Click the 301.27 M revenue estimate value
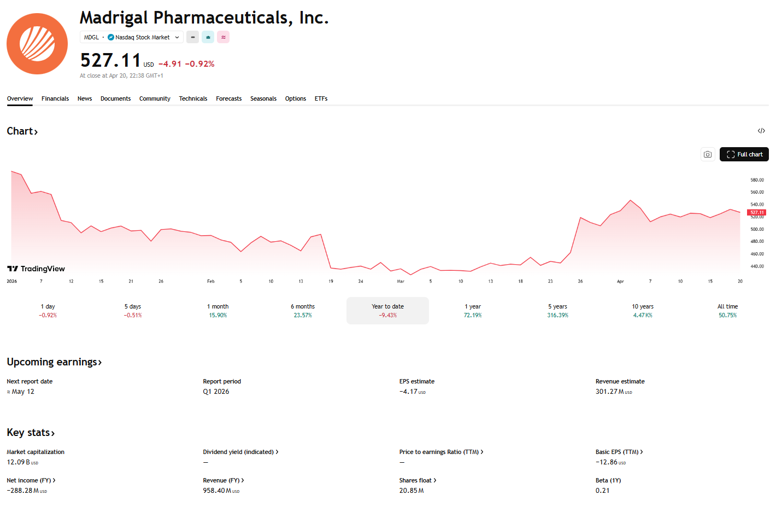 coord(614,392)
